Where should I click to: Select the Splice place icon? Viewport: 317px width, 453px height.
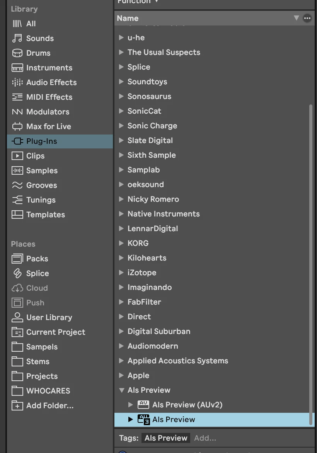17,273
